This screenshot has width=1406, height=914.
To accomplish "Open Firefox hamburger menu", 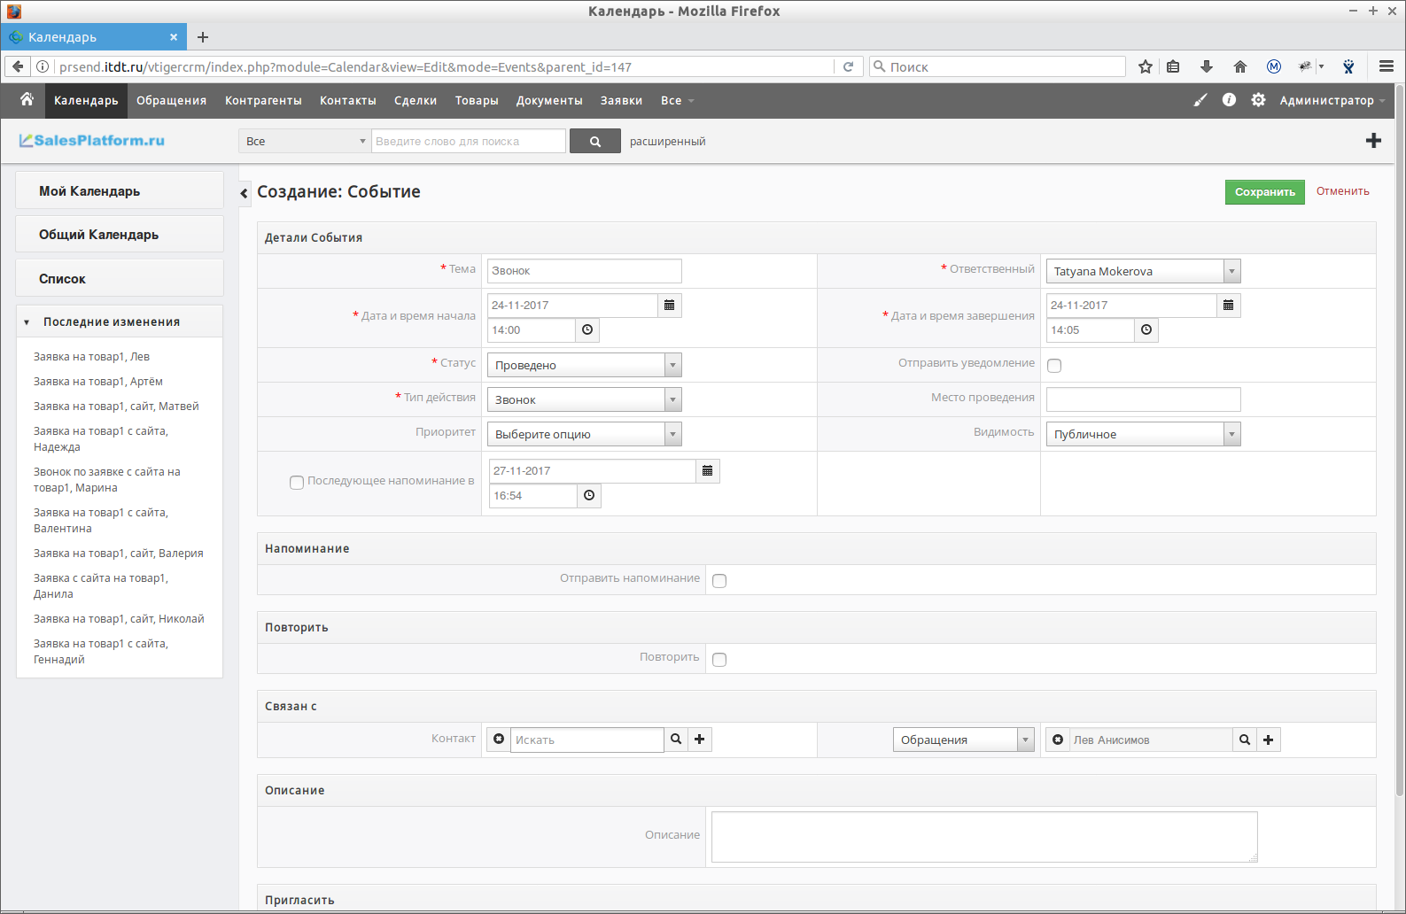I will click(x=1387, y=66).
